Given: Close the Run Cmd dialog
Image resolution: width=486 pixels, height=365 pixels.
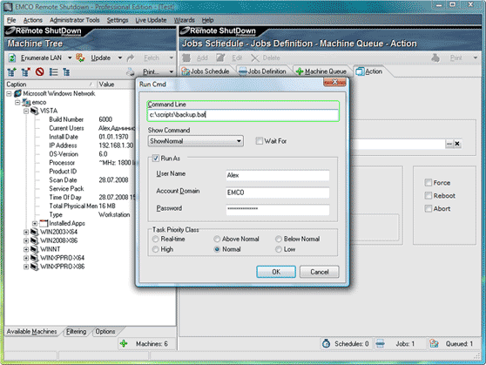Looking at the screenshot, I should click(334, 82).
